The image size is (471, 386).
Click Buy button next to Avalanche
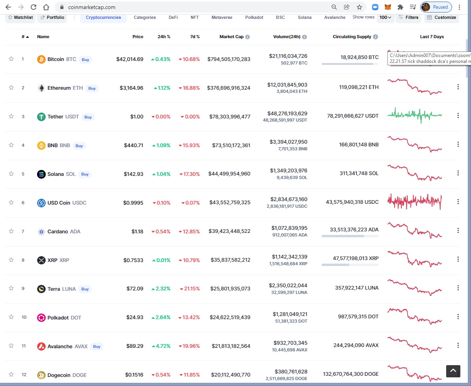point(97,347)
